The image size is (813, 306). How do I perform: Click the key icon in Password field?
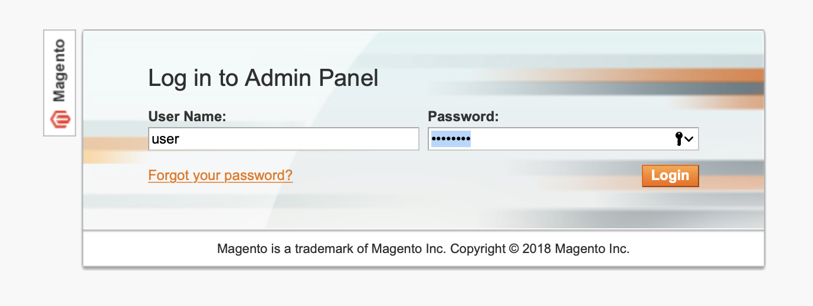tap(678, 139)
